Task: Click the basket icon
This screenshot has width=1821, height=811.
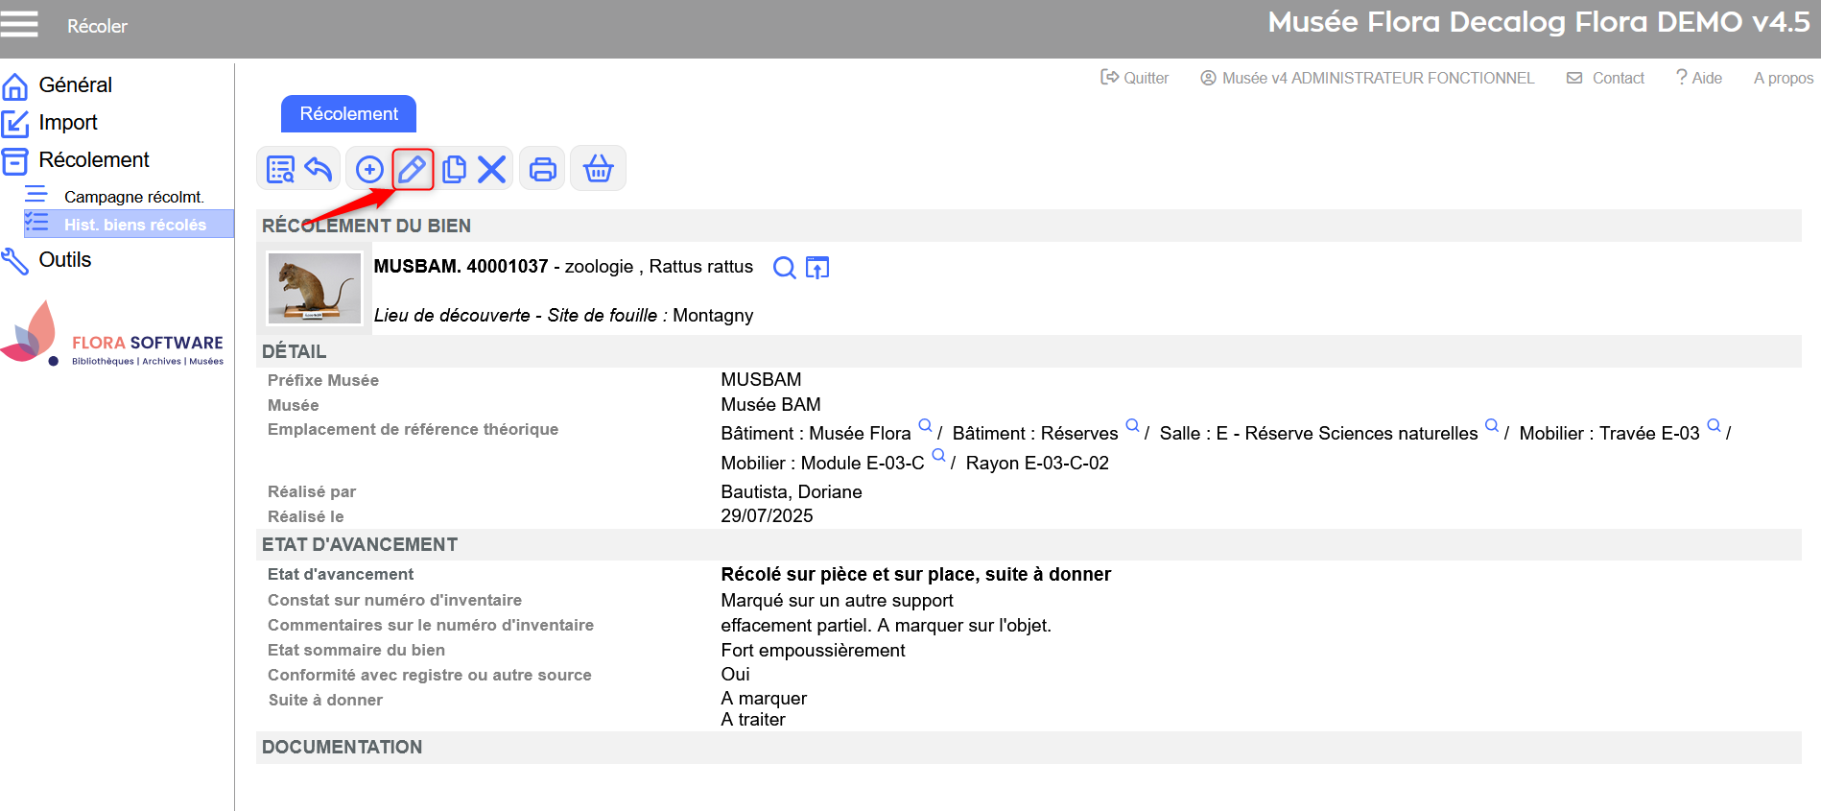Action: tap(598, 170)
